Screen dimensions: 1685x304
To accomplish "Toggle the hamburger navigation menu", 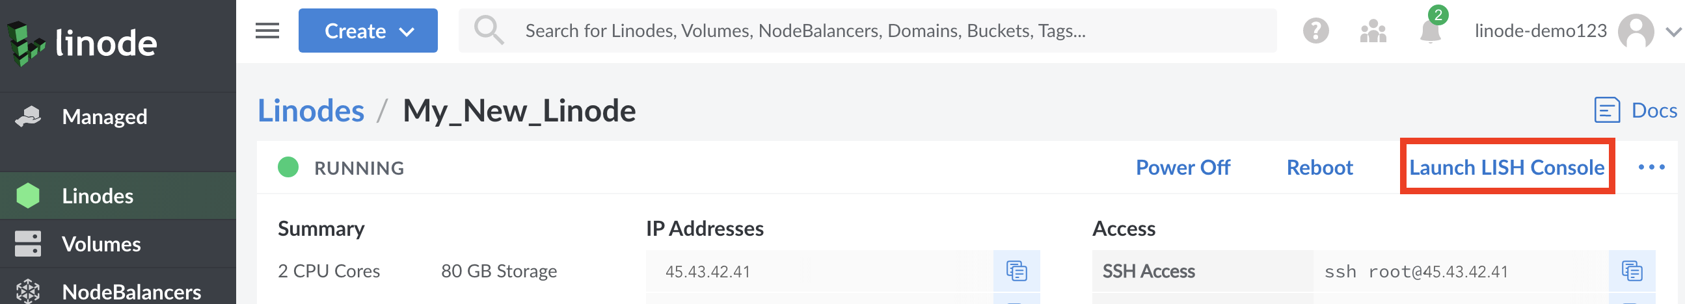I will (267, 31).
